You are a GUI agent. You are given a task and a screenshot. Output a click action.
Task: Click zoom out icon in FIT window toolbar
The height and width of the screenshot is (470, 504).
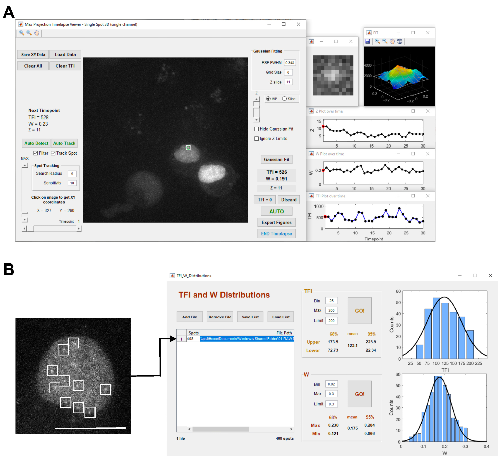click(385, 41)
